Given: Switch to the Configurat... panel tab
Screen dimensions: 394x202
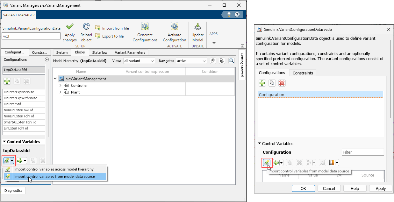Looking at the screenshot, I should (x=15, y=52).
